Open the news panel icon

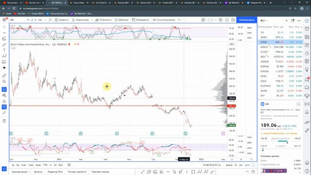coord(307,37)
